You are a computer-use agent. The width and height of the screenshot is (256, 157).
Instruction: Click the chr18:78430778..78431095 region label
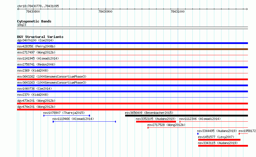point(38,6)
